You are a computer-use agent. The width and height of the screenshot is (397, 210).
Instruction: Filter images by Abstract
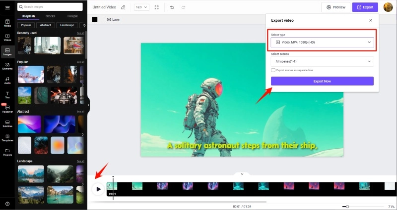click(45, 25)
